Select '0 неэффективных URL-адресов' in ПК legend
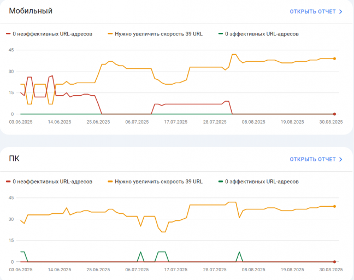This screenshot has width=354, height=280. 52,182
